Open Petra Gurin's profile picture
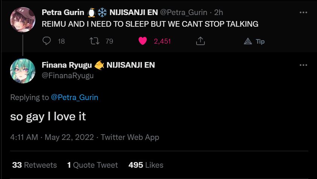The width and height of the screenshot is (317, 179). click(23, 20)
